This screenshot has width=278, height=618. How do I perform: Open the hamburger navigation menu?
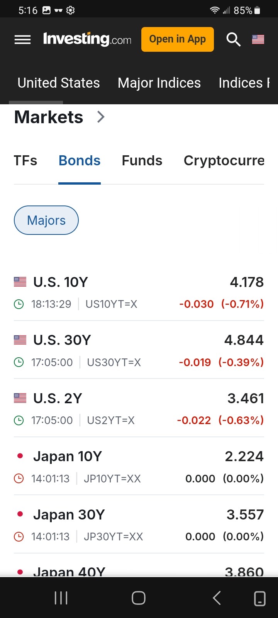point(22,39)
